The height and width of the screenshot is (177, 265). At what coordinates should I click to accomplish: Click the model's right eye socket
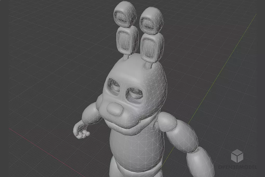pyautogui.click(x=134, y=95)
